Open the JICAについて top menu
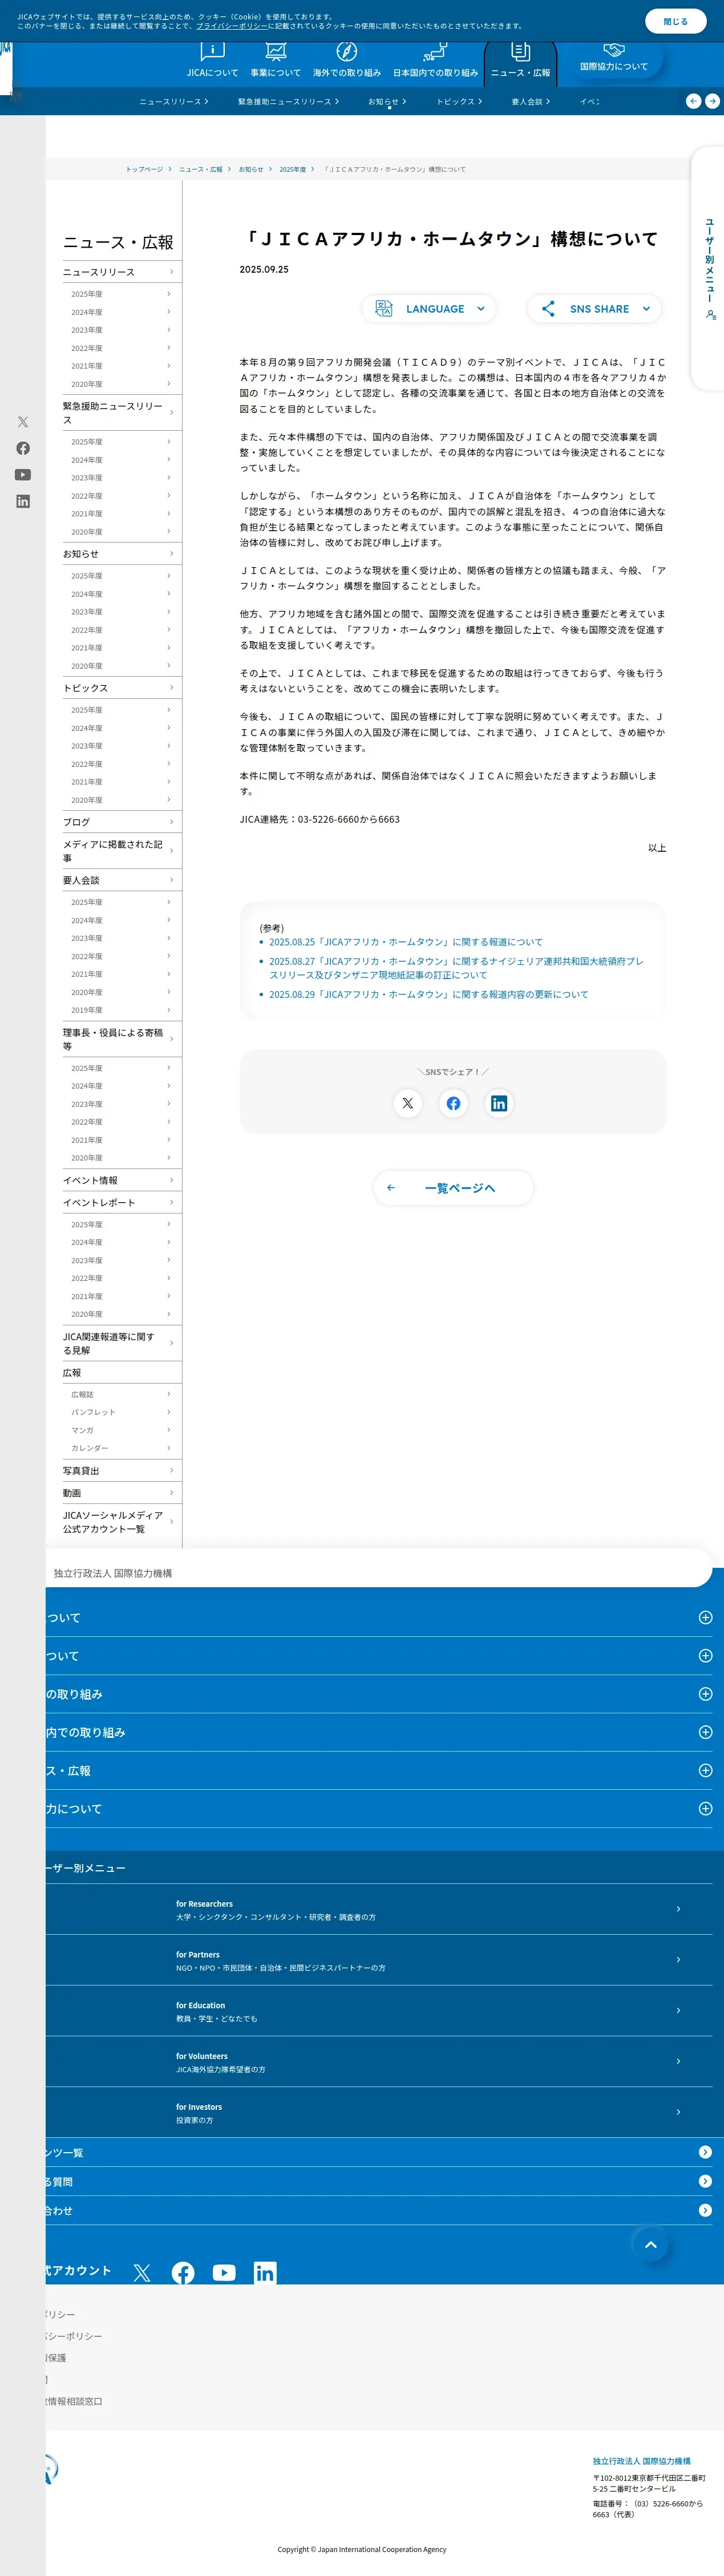 (x=212, y=60)
